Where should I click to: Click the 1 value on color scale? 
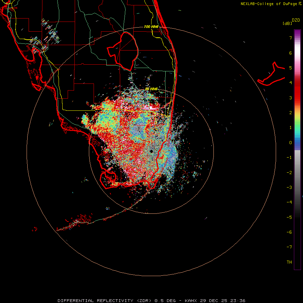[291, 128]
